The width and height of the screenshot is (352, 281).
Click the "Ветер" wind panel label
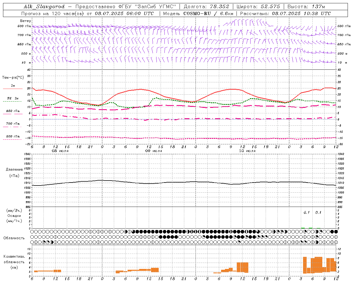pyautogui.click(x=26, y=21)
